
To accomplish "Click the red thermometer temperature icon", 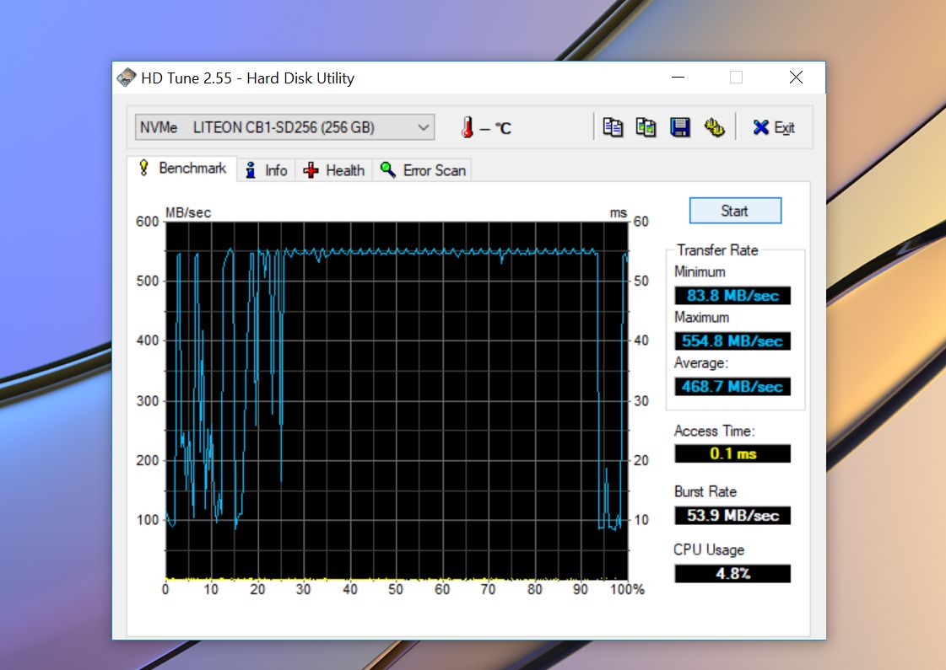I will pyautogui.click(x=467, y=127).
